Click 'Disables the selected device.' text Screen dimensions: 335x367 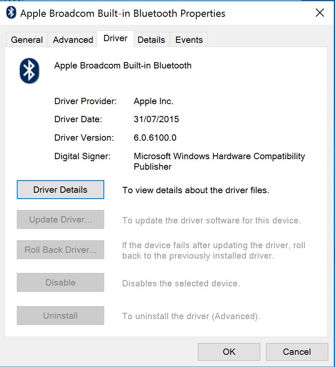pos(181,283)
